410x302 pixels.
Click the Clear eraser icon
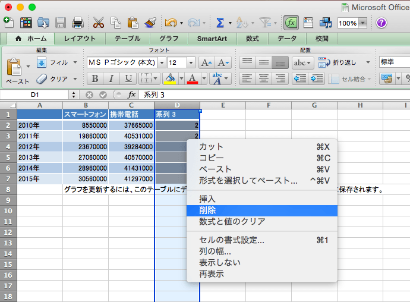(x=42, y=78)
